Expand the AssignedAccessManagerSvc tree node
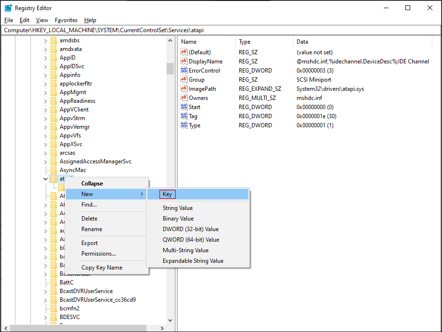 pyautogui.click(x=46, y=162)
